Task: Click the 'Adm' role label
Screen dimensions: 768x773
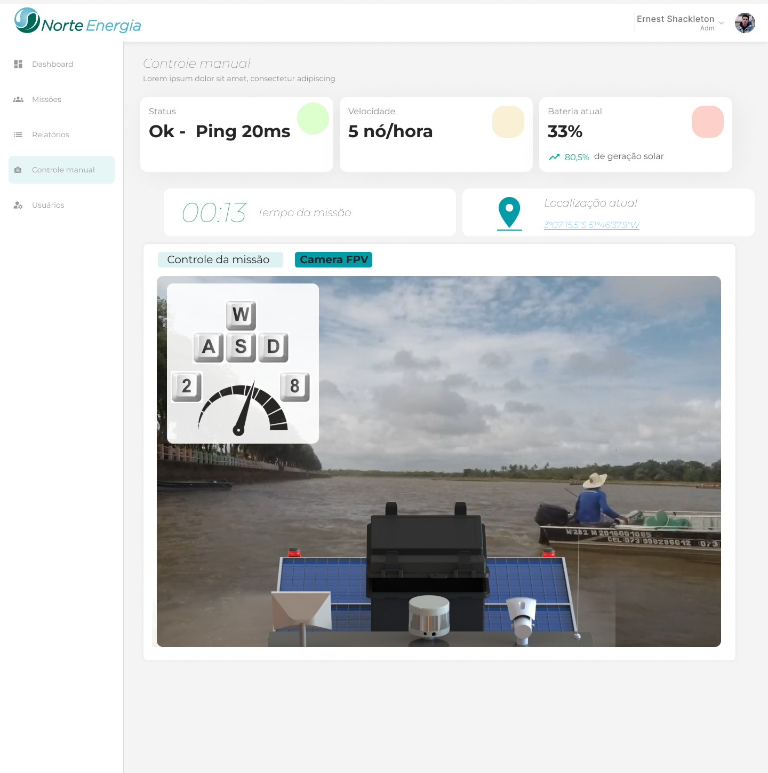Action: [707, 28]
